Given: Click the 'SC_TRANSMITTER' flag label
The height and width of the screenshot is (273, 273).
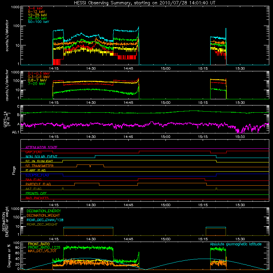Looking at the screenshot, I should tap(40, 166).
